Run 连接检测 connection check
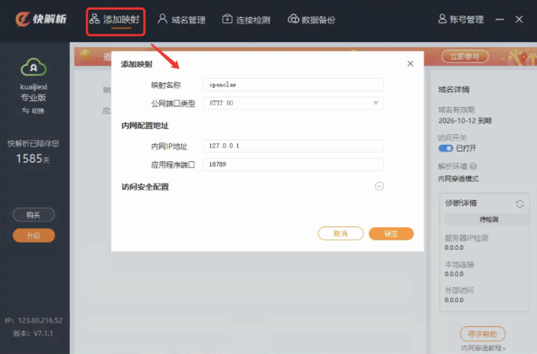537x354 pixels. pos(246,20)
